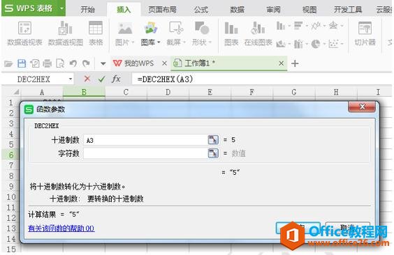This screenshot has width=394, height=255.
Task: Expand the 形状 dropdown arrow
Action: pos(210,42)
